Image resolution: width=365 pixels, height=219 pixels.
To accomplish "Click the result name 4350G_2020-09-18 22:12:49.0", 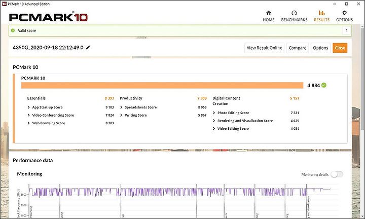I will [48, 48].
